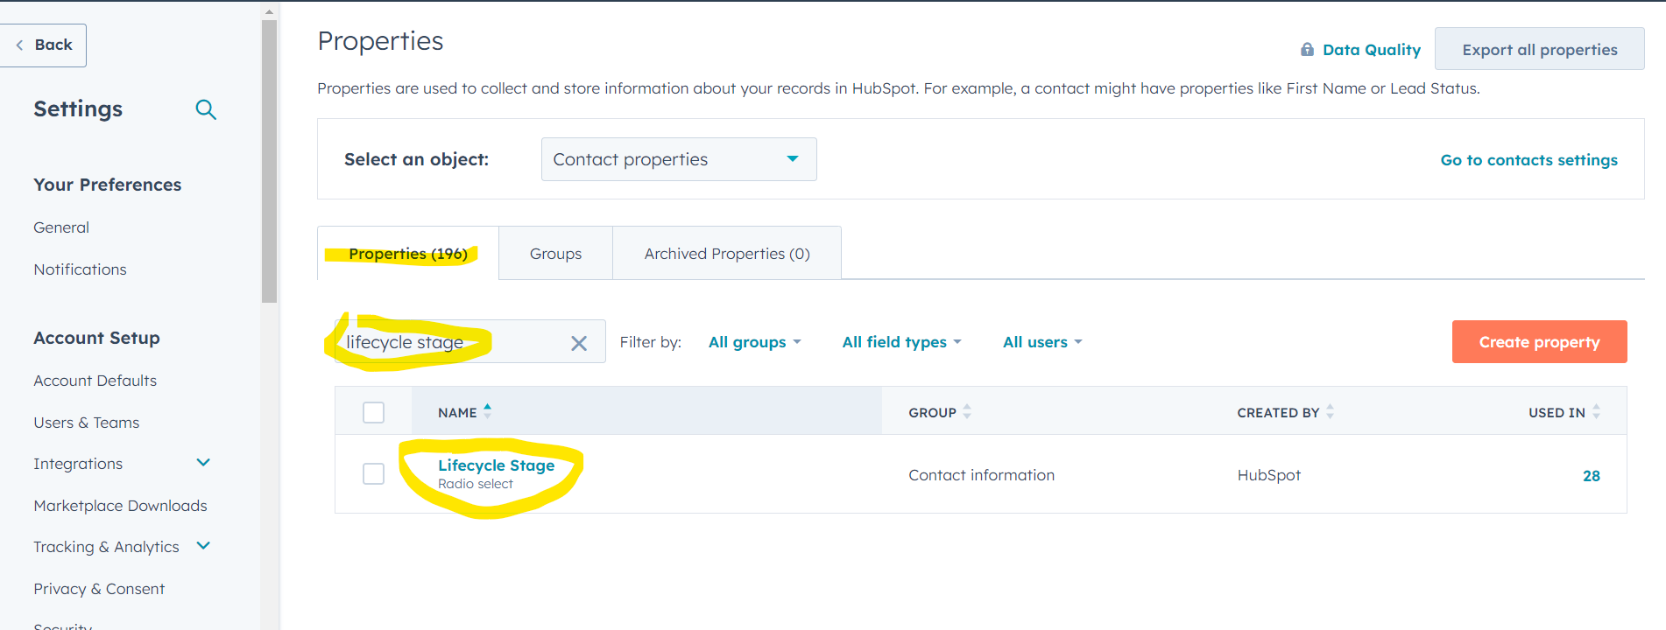The width and height of the screenshot is (1666, 630).
Task: Open the All users filter dropdown
Action: pos(1042,342)
